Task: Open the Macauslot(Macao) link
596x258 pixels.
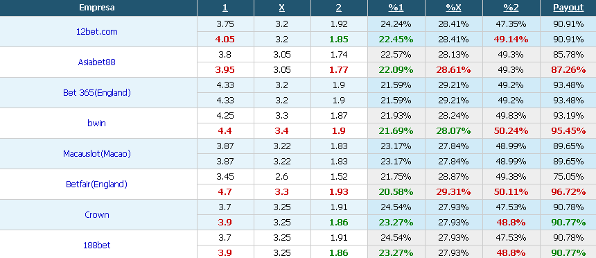Action: (x=96, y=154)
